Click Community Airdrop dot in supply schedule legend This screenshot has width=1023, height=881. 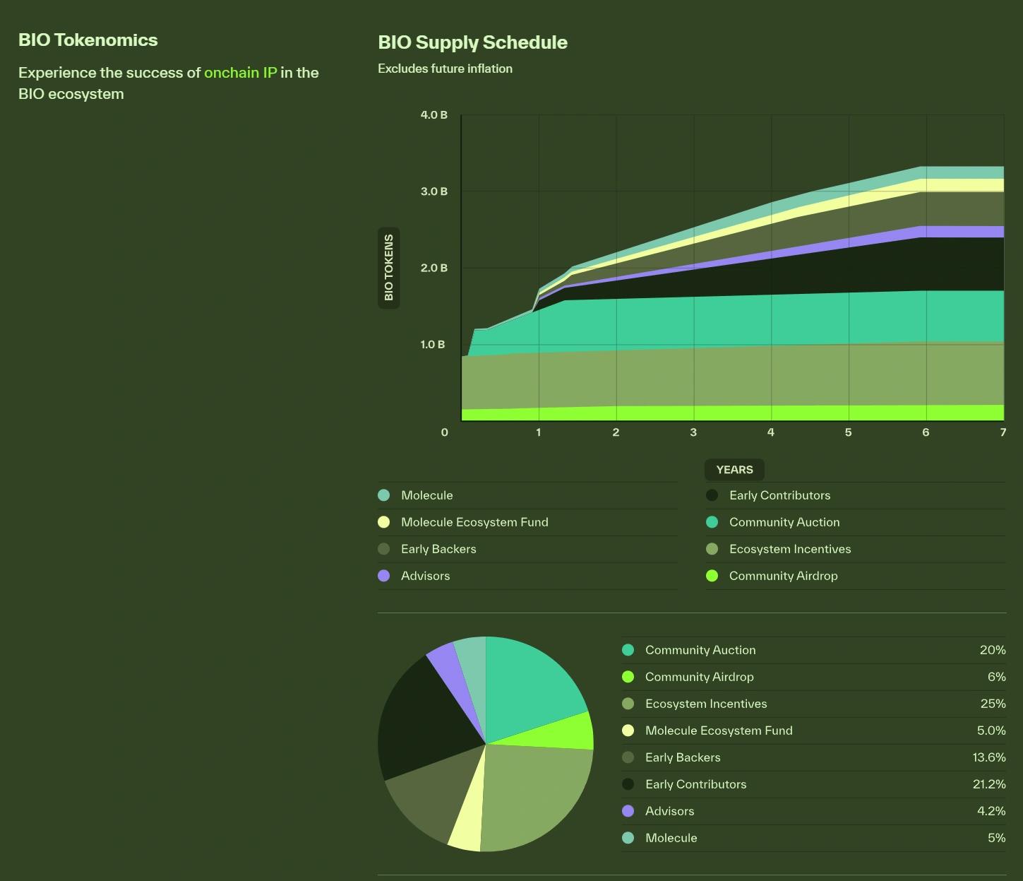click(x=712, y=576)
